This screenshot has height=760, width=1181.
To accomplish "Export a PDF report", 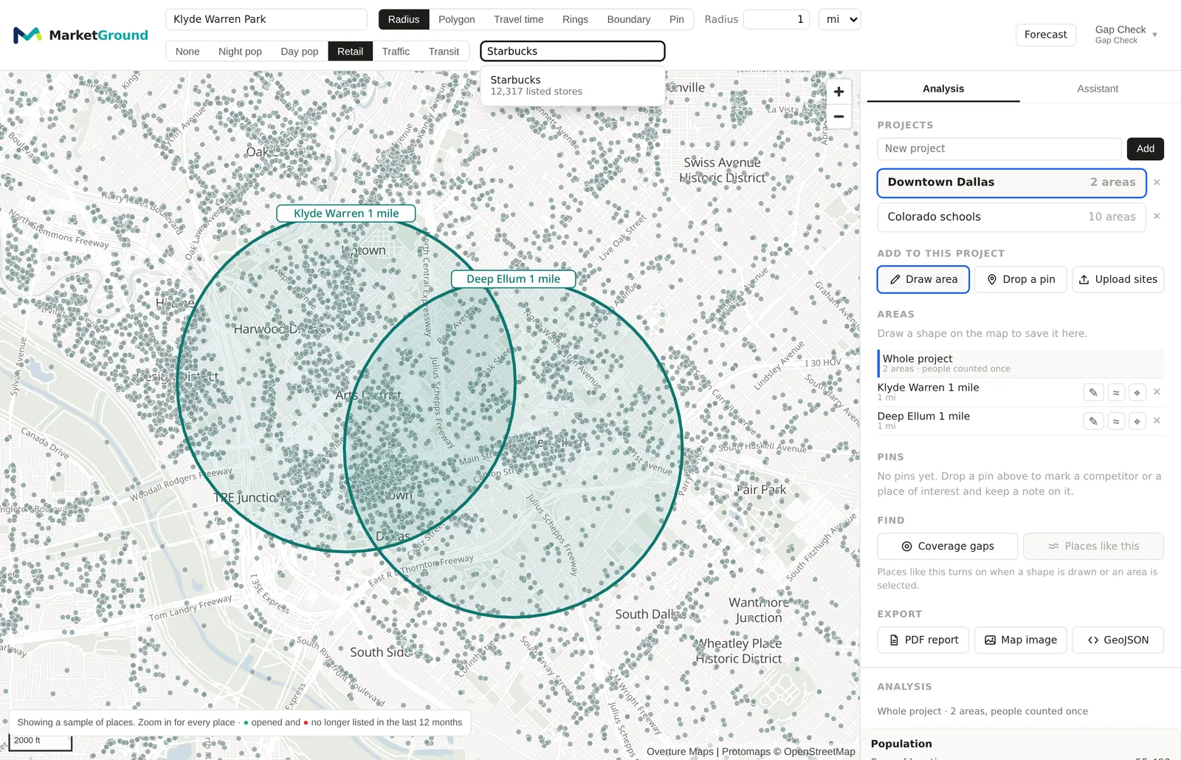I will (923, 640).
